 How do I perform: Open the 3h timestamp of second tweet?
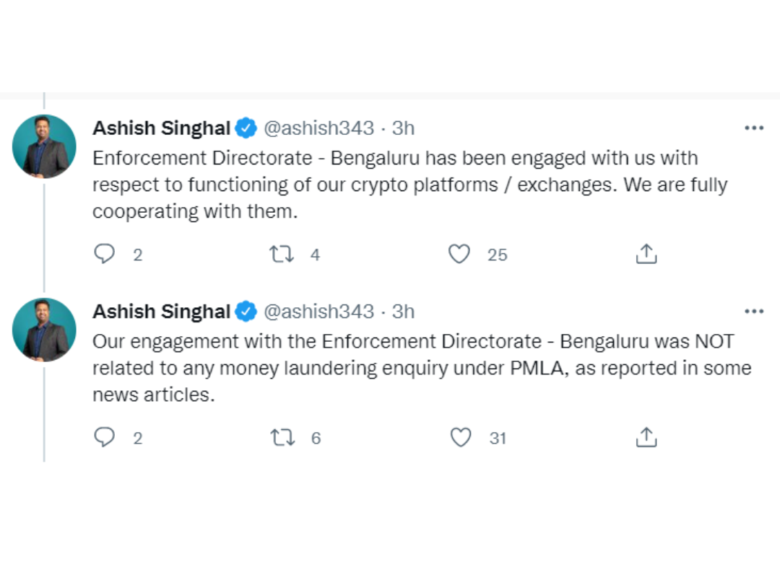(x=403, y=312)
